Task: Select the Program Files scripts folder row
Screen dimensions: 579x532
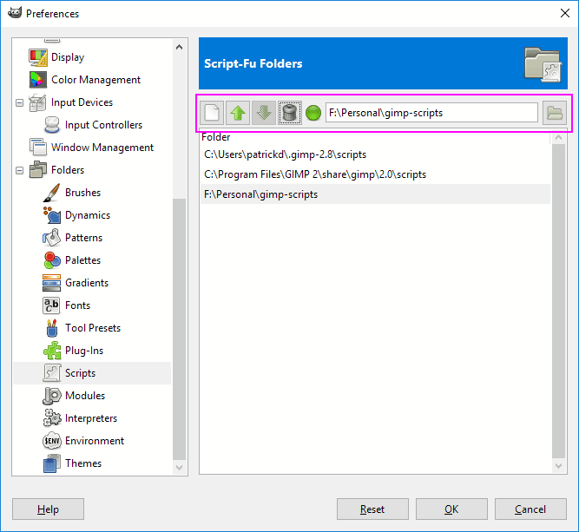Action: click(315, 174)
